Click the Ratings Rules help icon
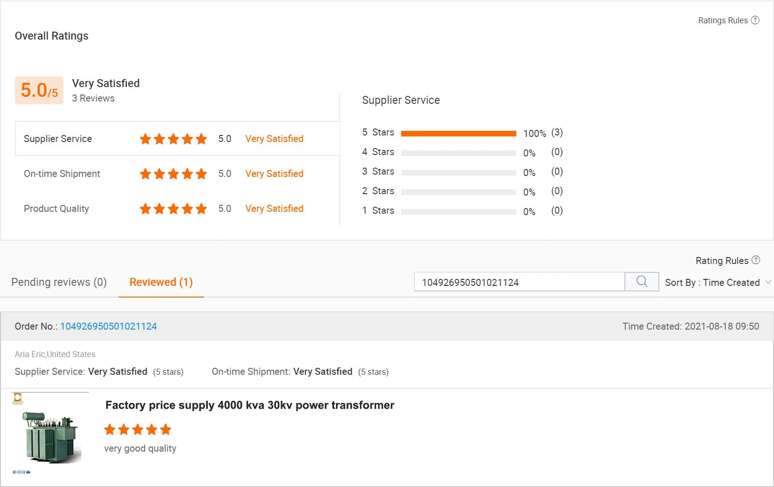The width and height of the screenshot is (774, 487). [755, 20]
